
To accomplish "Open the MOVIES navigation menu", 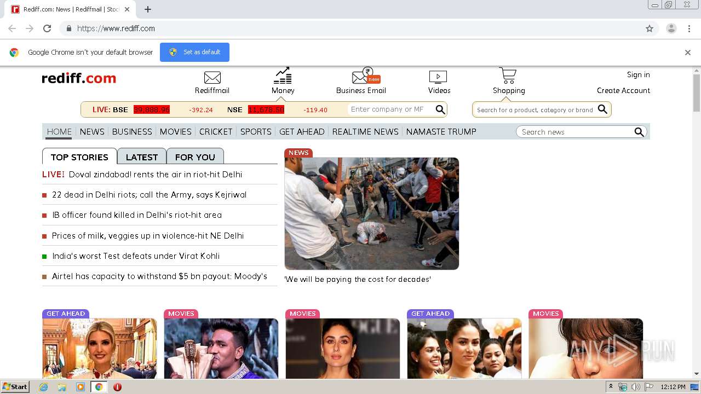I will (176, 132).
